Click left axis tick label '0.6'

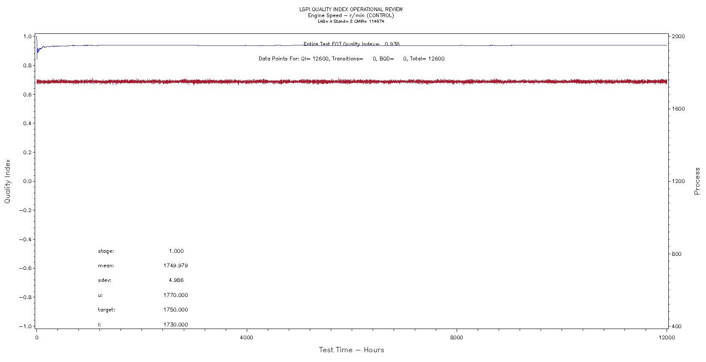[x=27, y=94]
